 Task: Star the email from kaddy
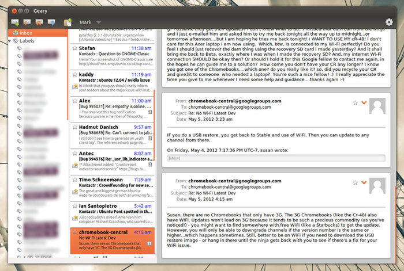click(x=74, y=75)
